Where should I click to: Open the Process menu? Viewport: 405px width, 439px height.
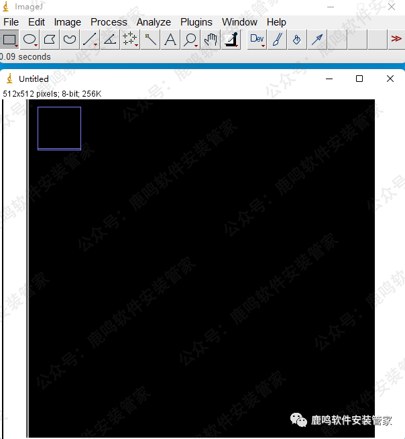(109, 22)
